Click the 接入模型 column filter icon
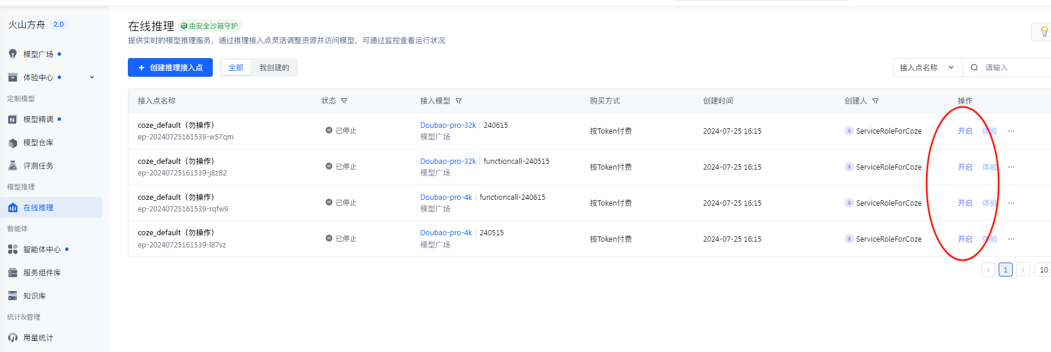The width and height of the screenshot is (1051, 352). 459,101
